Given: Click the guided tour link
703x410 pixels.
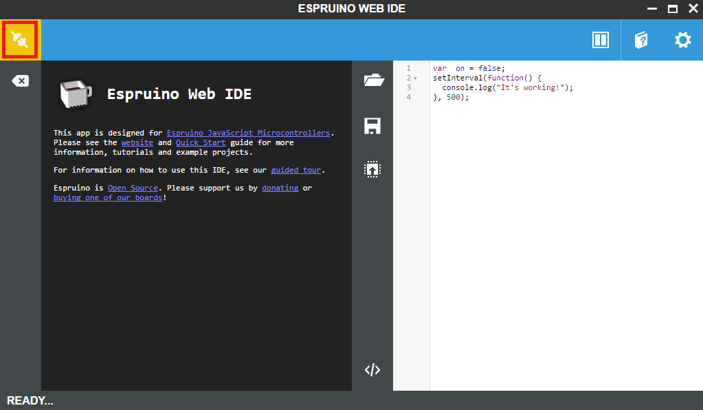Looking at the screenshot, I should [295, 170].
